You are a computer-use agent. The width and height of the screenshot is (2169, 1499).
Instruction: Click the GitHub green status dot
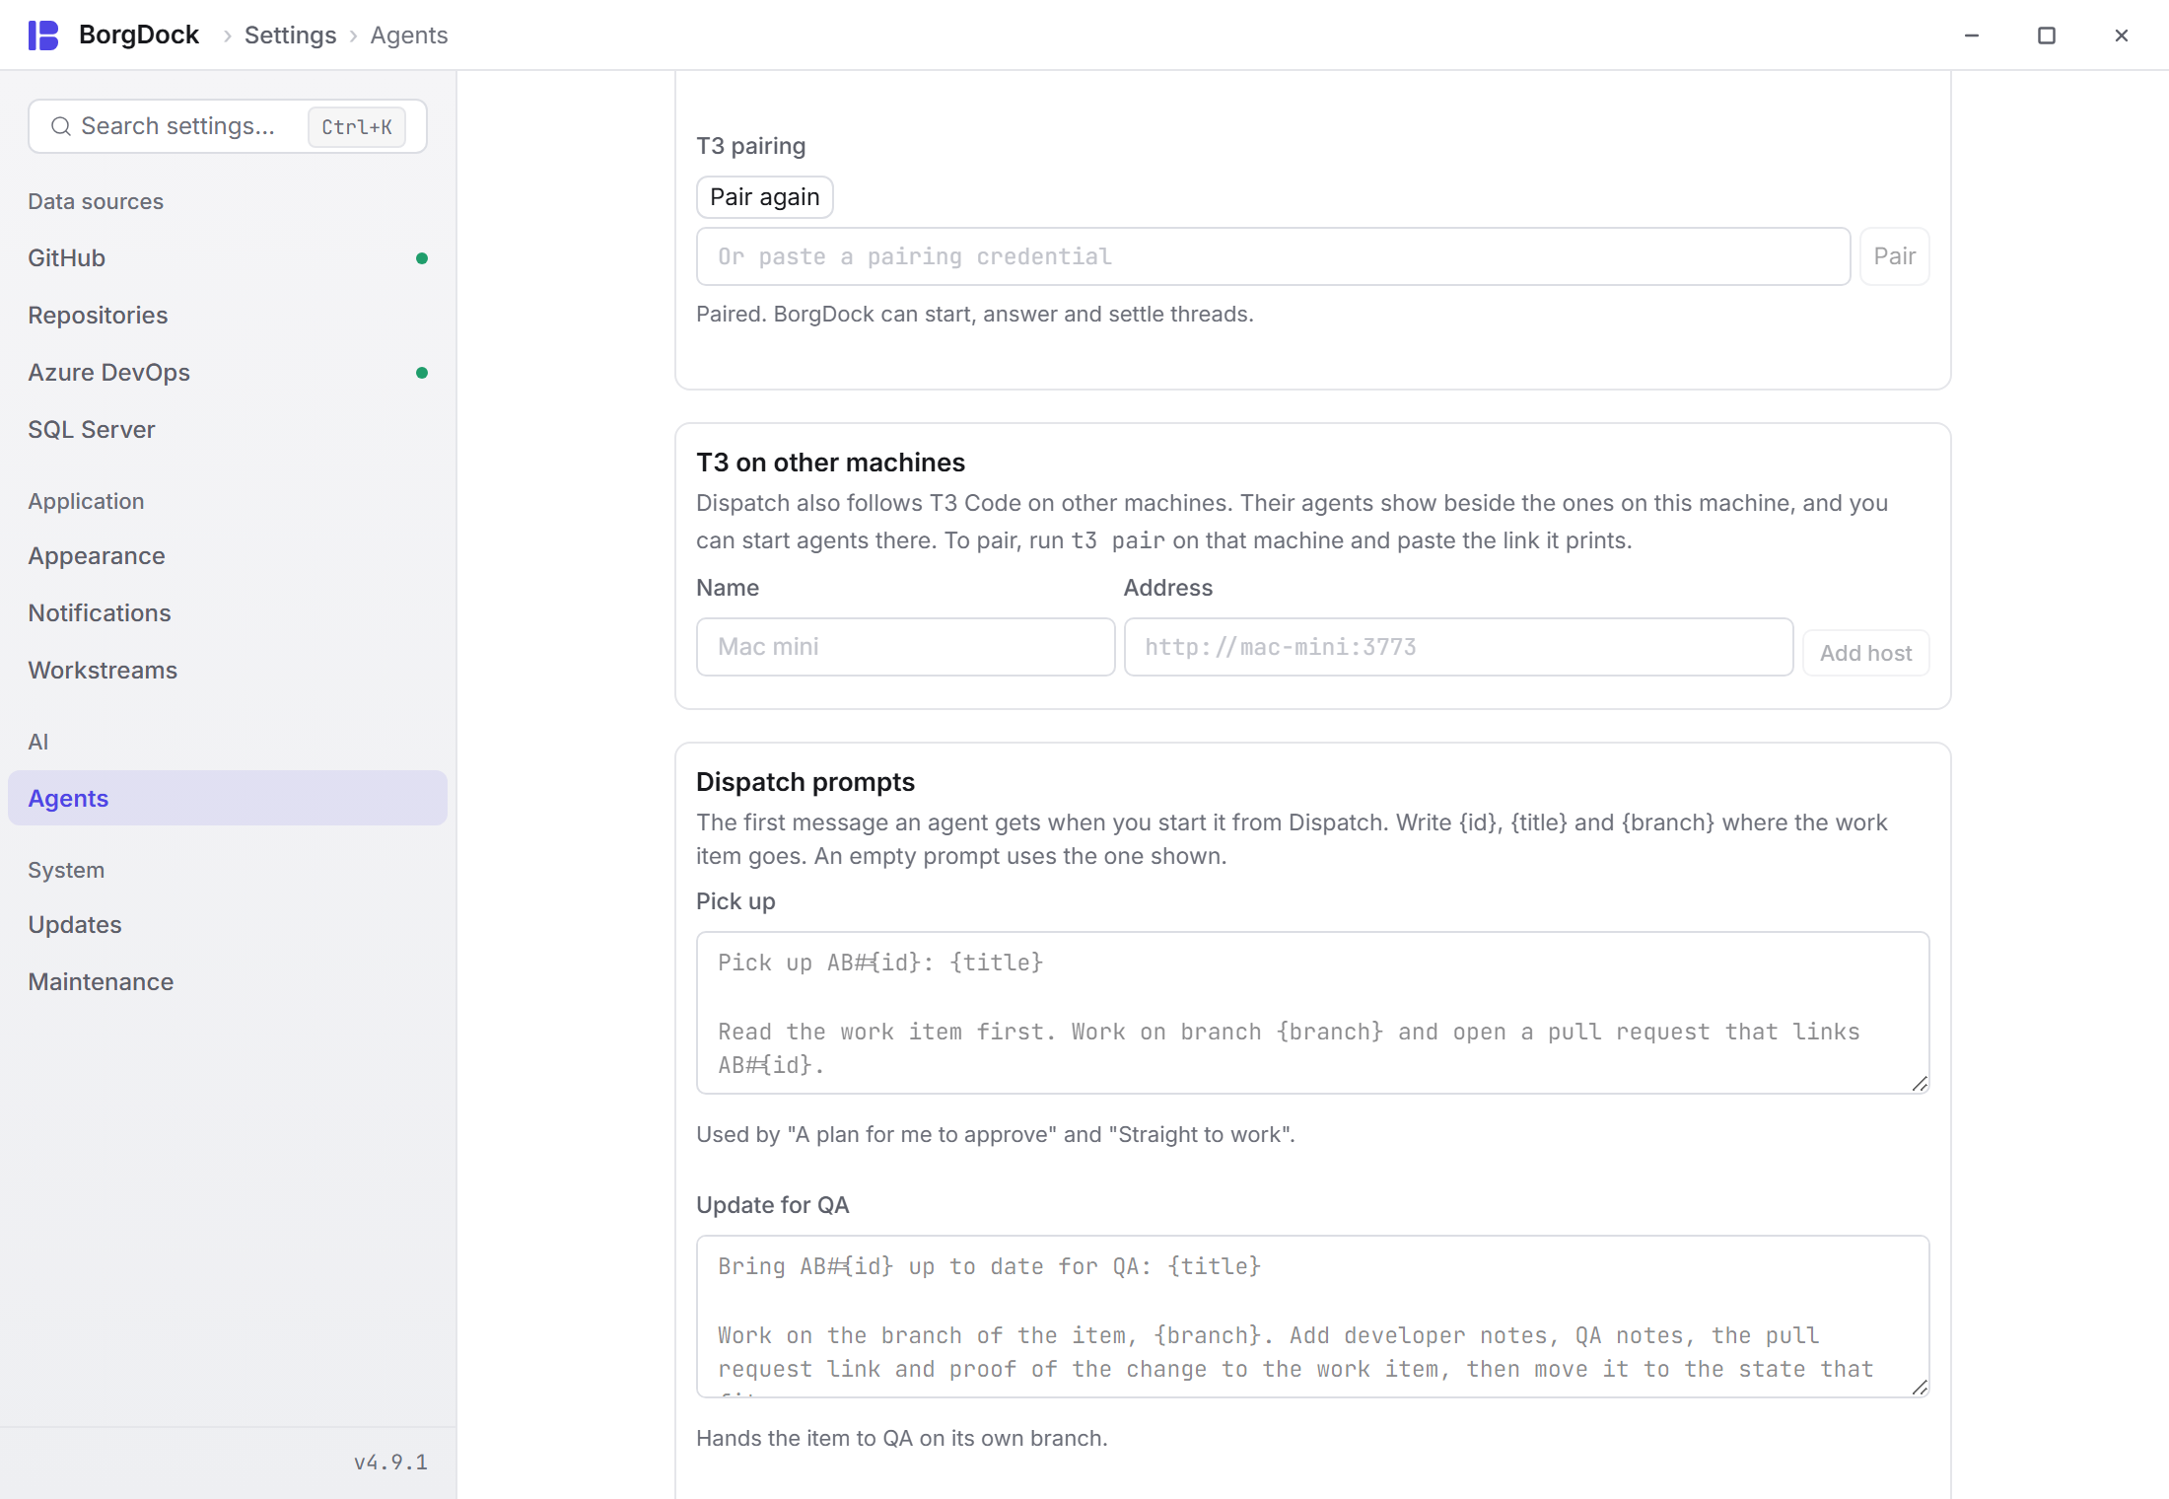pos(422,258)
